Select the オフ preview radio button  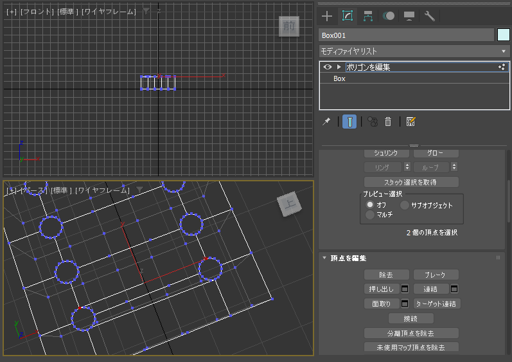click(x=369, y=204)
